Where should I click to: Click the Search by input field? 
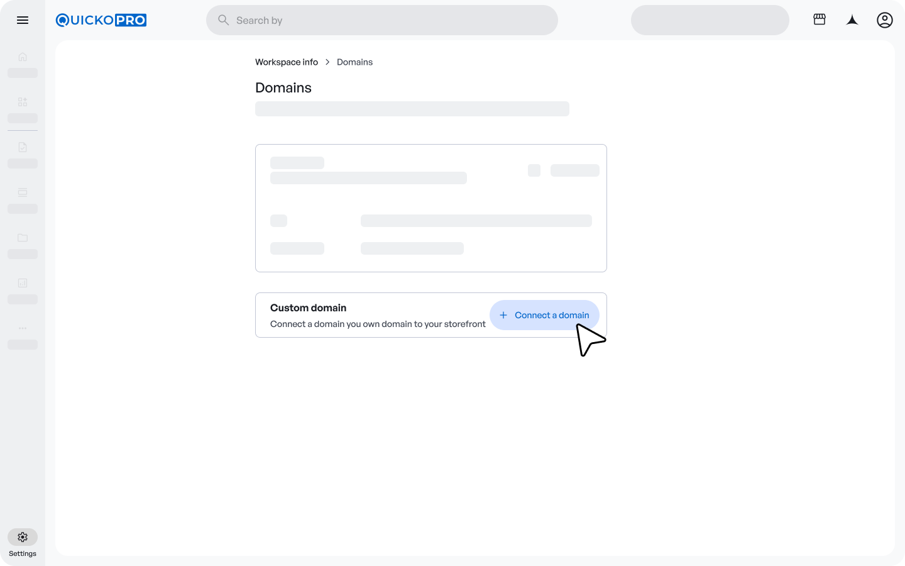tap(390, 20)
